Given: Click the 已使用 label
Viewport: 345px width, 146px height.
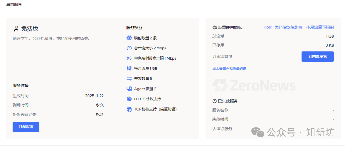Looking at the screenshot, I should click(218, 45).
